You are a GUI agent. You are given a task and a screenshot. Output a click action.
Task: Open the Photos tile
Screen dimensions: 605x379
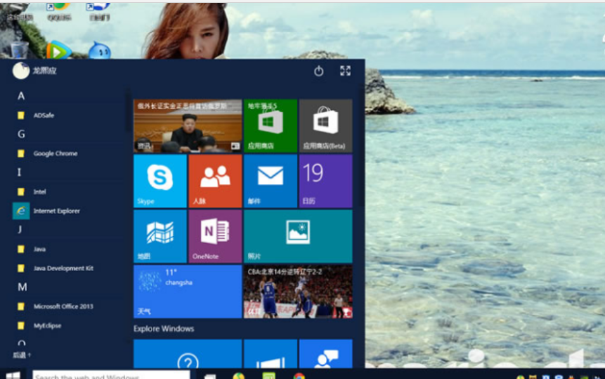pos(297,236)
